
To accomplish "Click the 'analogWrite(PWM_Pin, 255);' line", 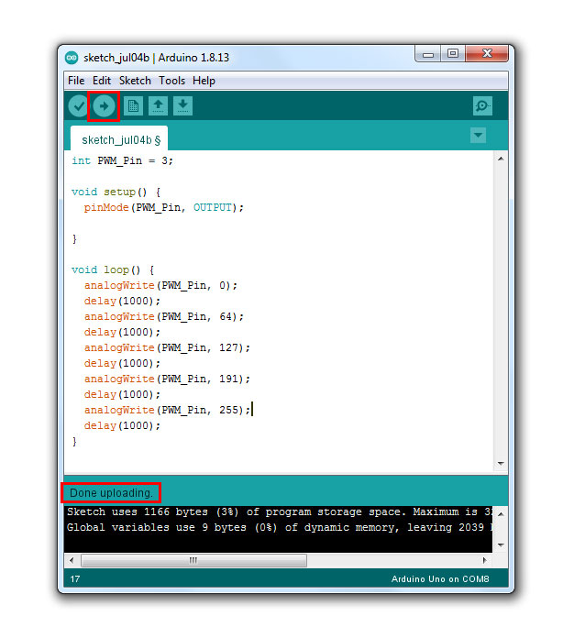I will [167, 410].
